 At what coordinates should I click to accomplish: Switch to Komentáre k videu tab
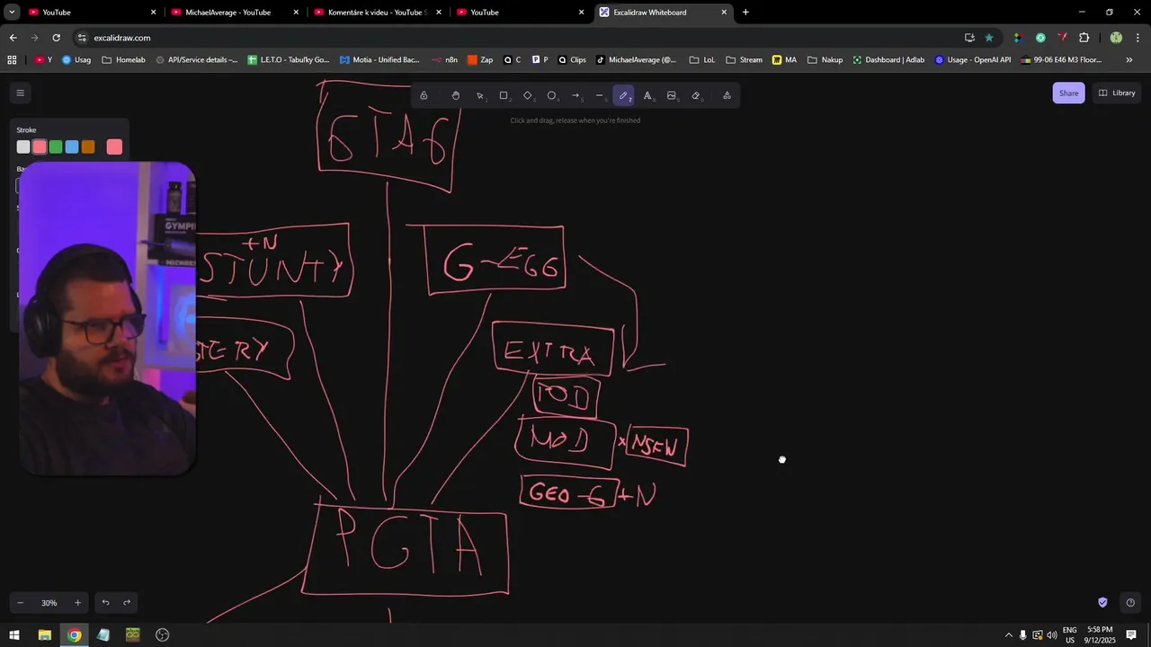376,13
